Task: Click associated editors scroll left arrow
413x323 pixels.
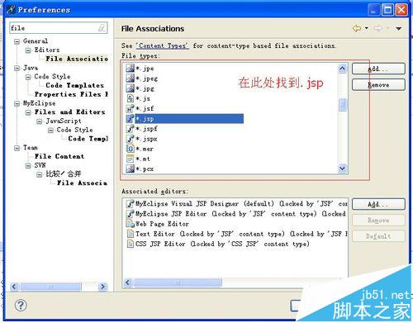Action: 128,283
